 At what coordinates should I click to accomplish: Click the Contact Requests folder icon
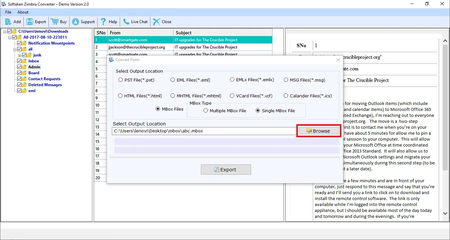(x=24, y=79)
